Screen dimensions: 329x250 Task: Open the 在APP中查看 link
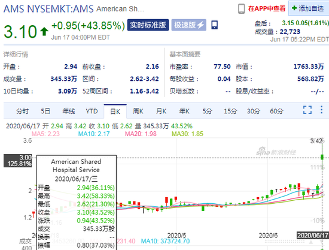coord(267,8)
